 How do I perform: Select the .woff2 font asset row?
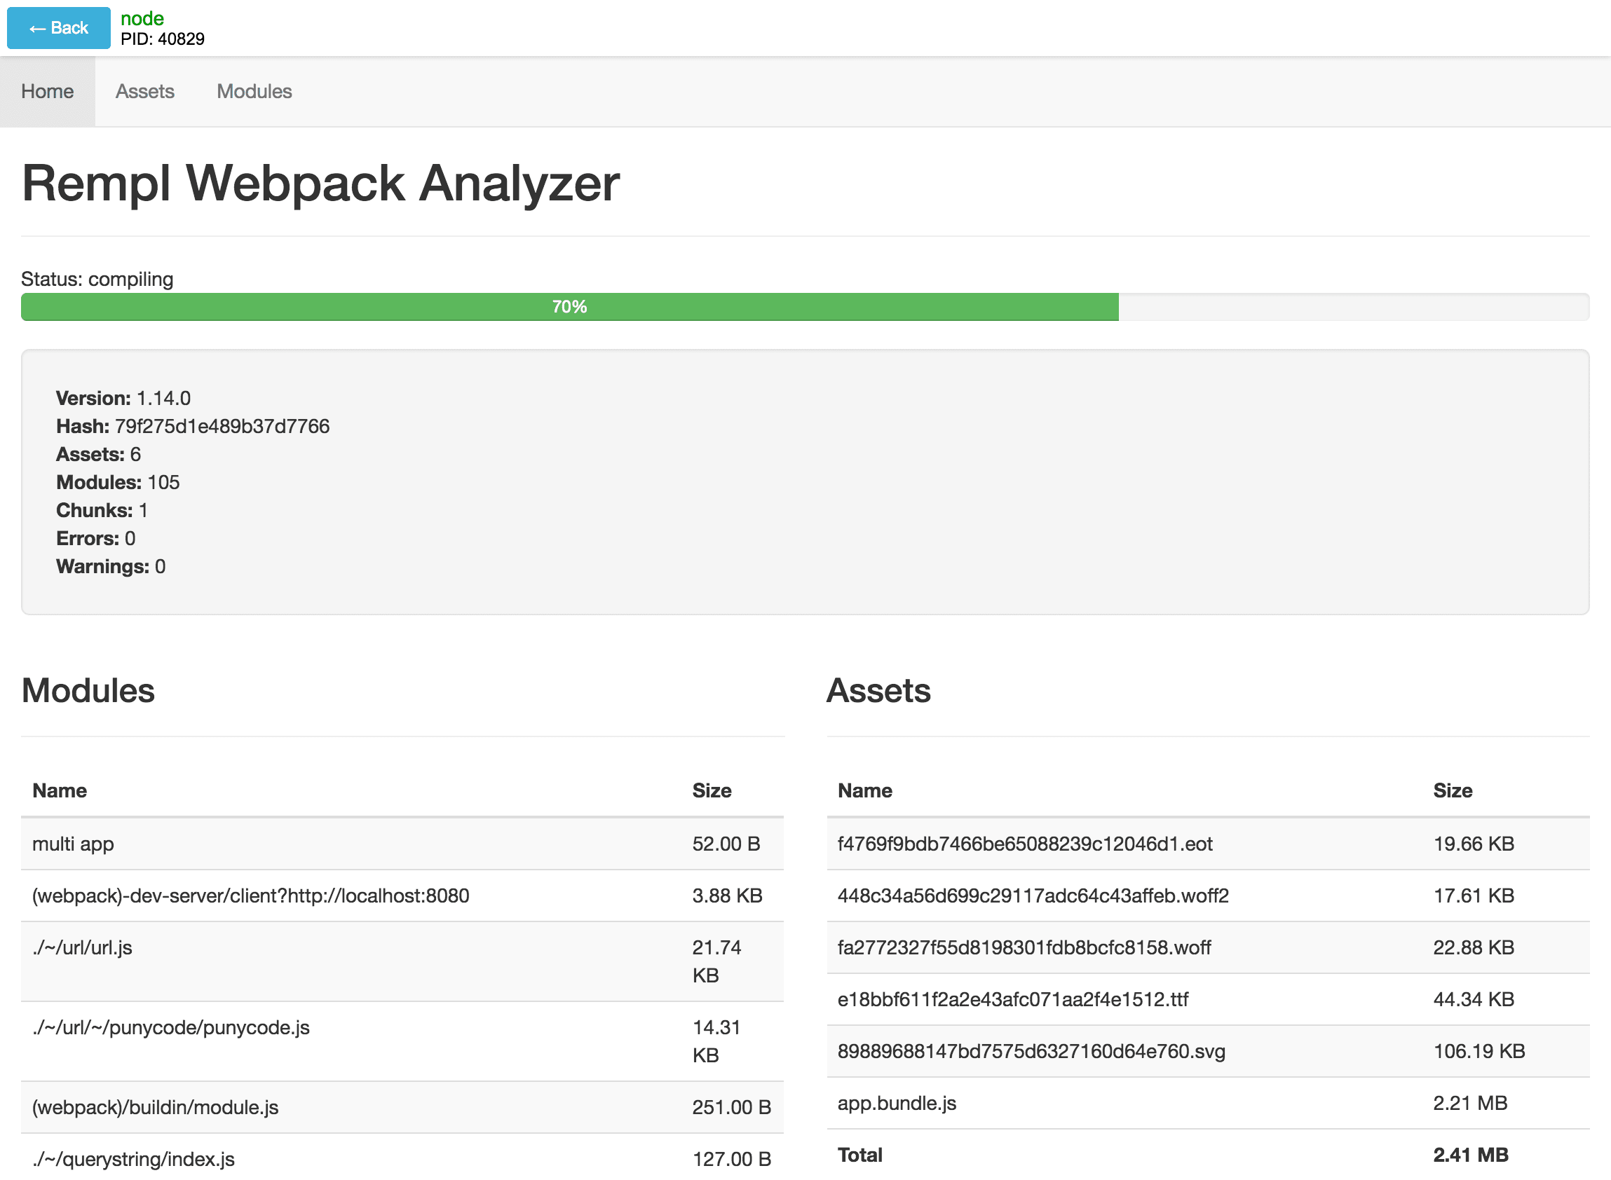tap(1033, 895)
